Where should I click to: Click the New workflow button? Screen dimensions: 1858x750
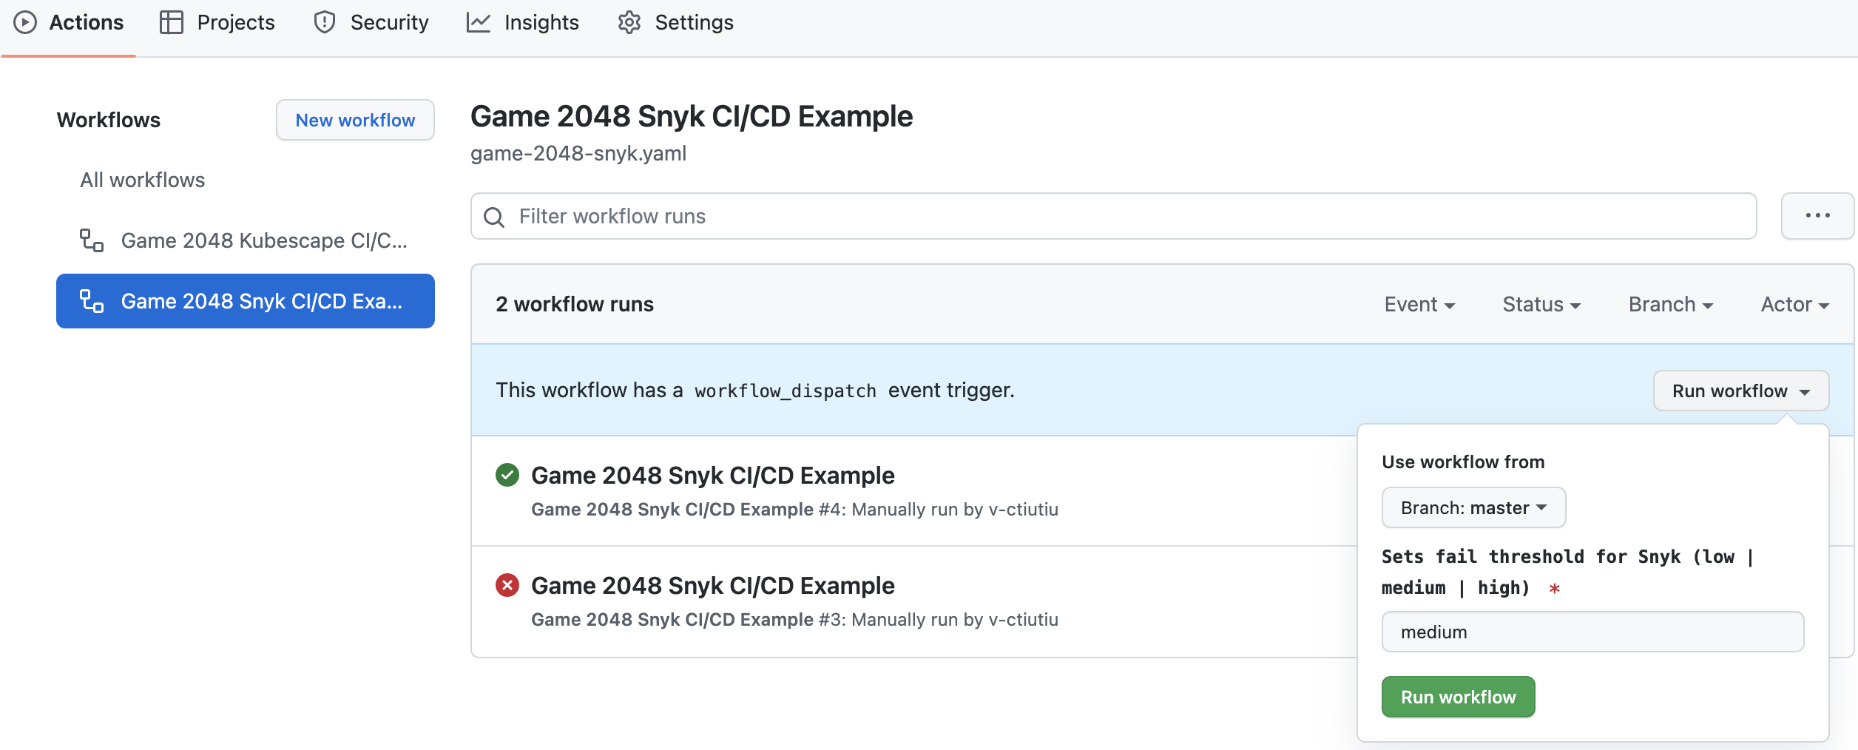tap(355, 120)
